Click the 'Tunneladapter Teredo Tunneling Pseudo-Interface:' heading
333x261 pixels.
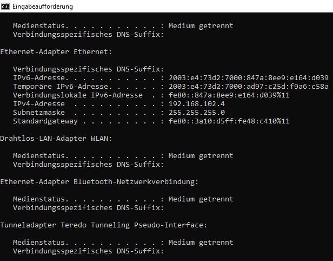[x=104, y=225]
